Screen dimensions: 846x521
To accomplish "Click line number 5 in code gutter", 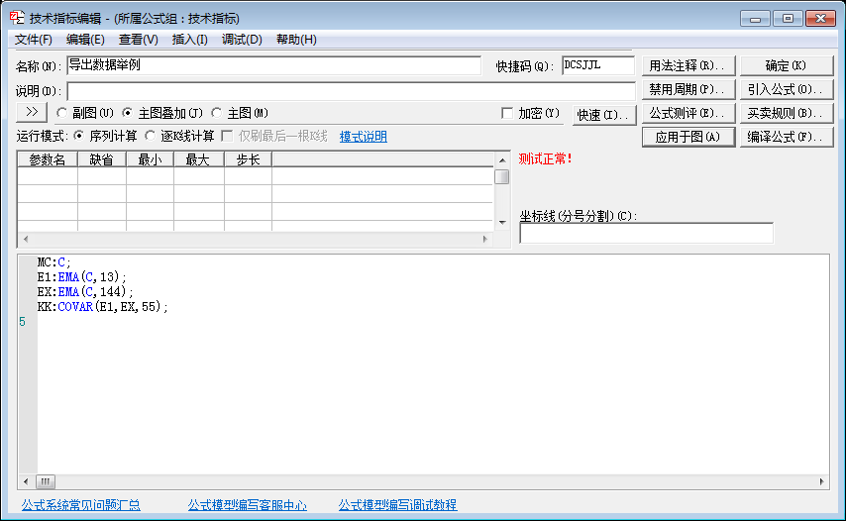I will coord(22,322).
